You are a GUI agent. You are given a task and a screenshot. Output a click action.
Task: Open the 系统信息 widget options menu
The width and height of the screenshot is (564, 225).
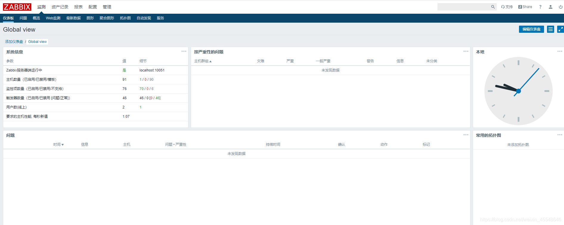[x=184, y=51]
